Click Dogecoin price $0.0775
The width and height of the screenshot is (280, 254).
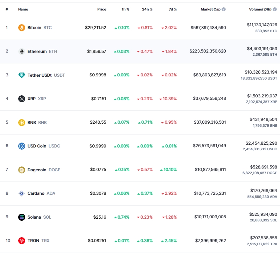[x=98, y=170]
